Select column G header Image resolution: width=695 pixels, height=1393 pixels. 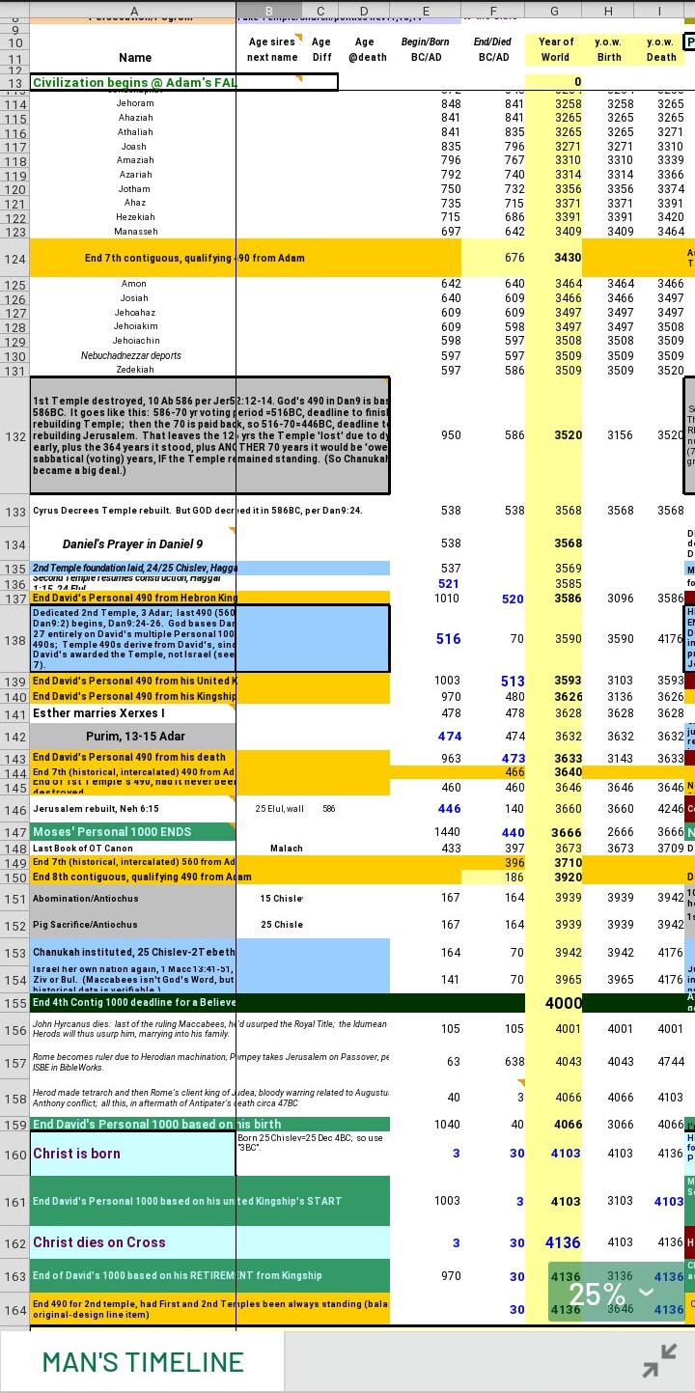coord(554,10)
